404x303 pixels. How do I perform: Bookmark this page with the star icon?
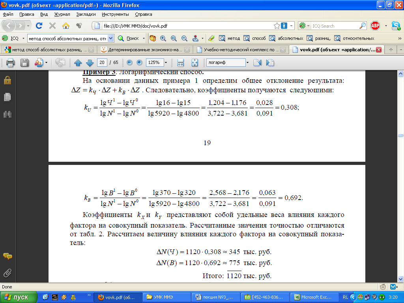point(277,26)
